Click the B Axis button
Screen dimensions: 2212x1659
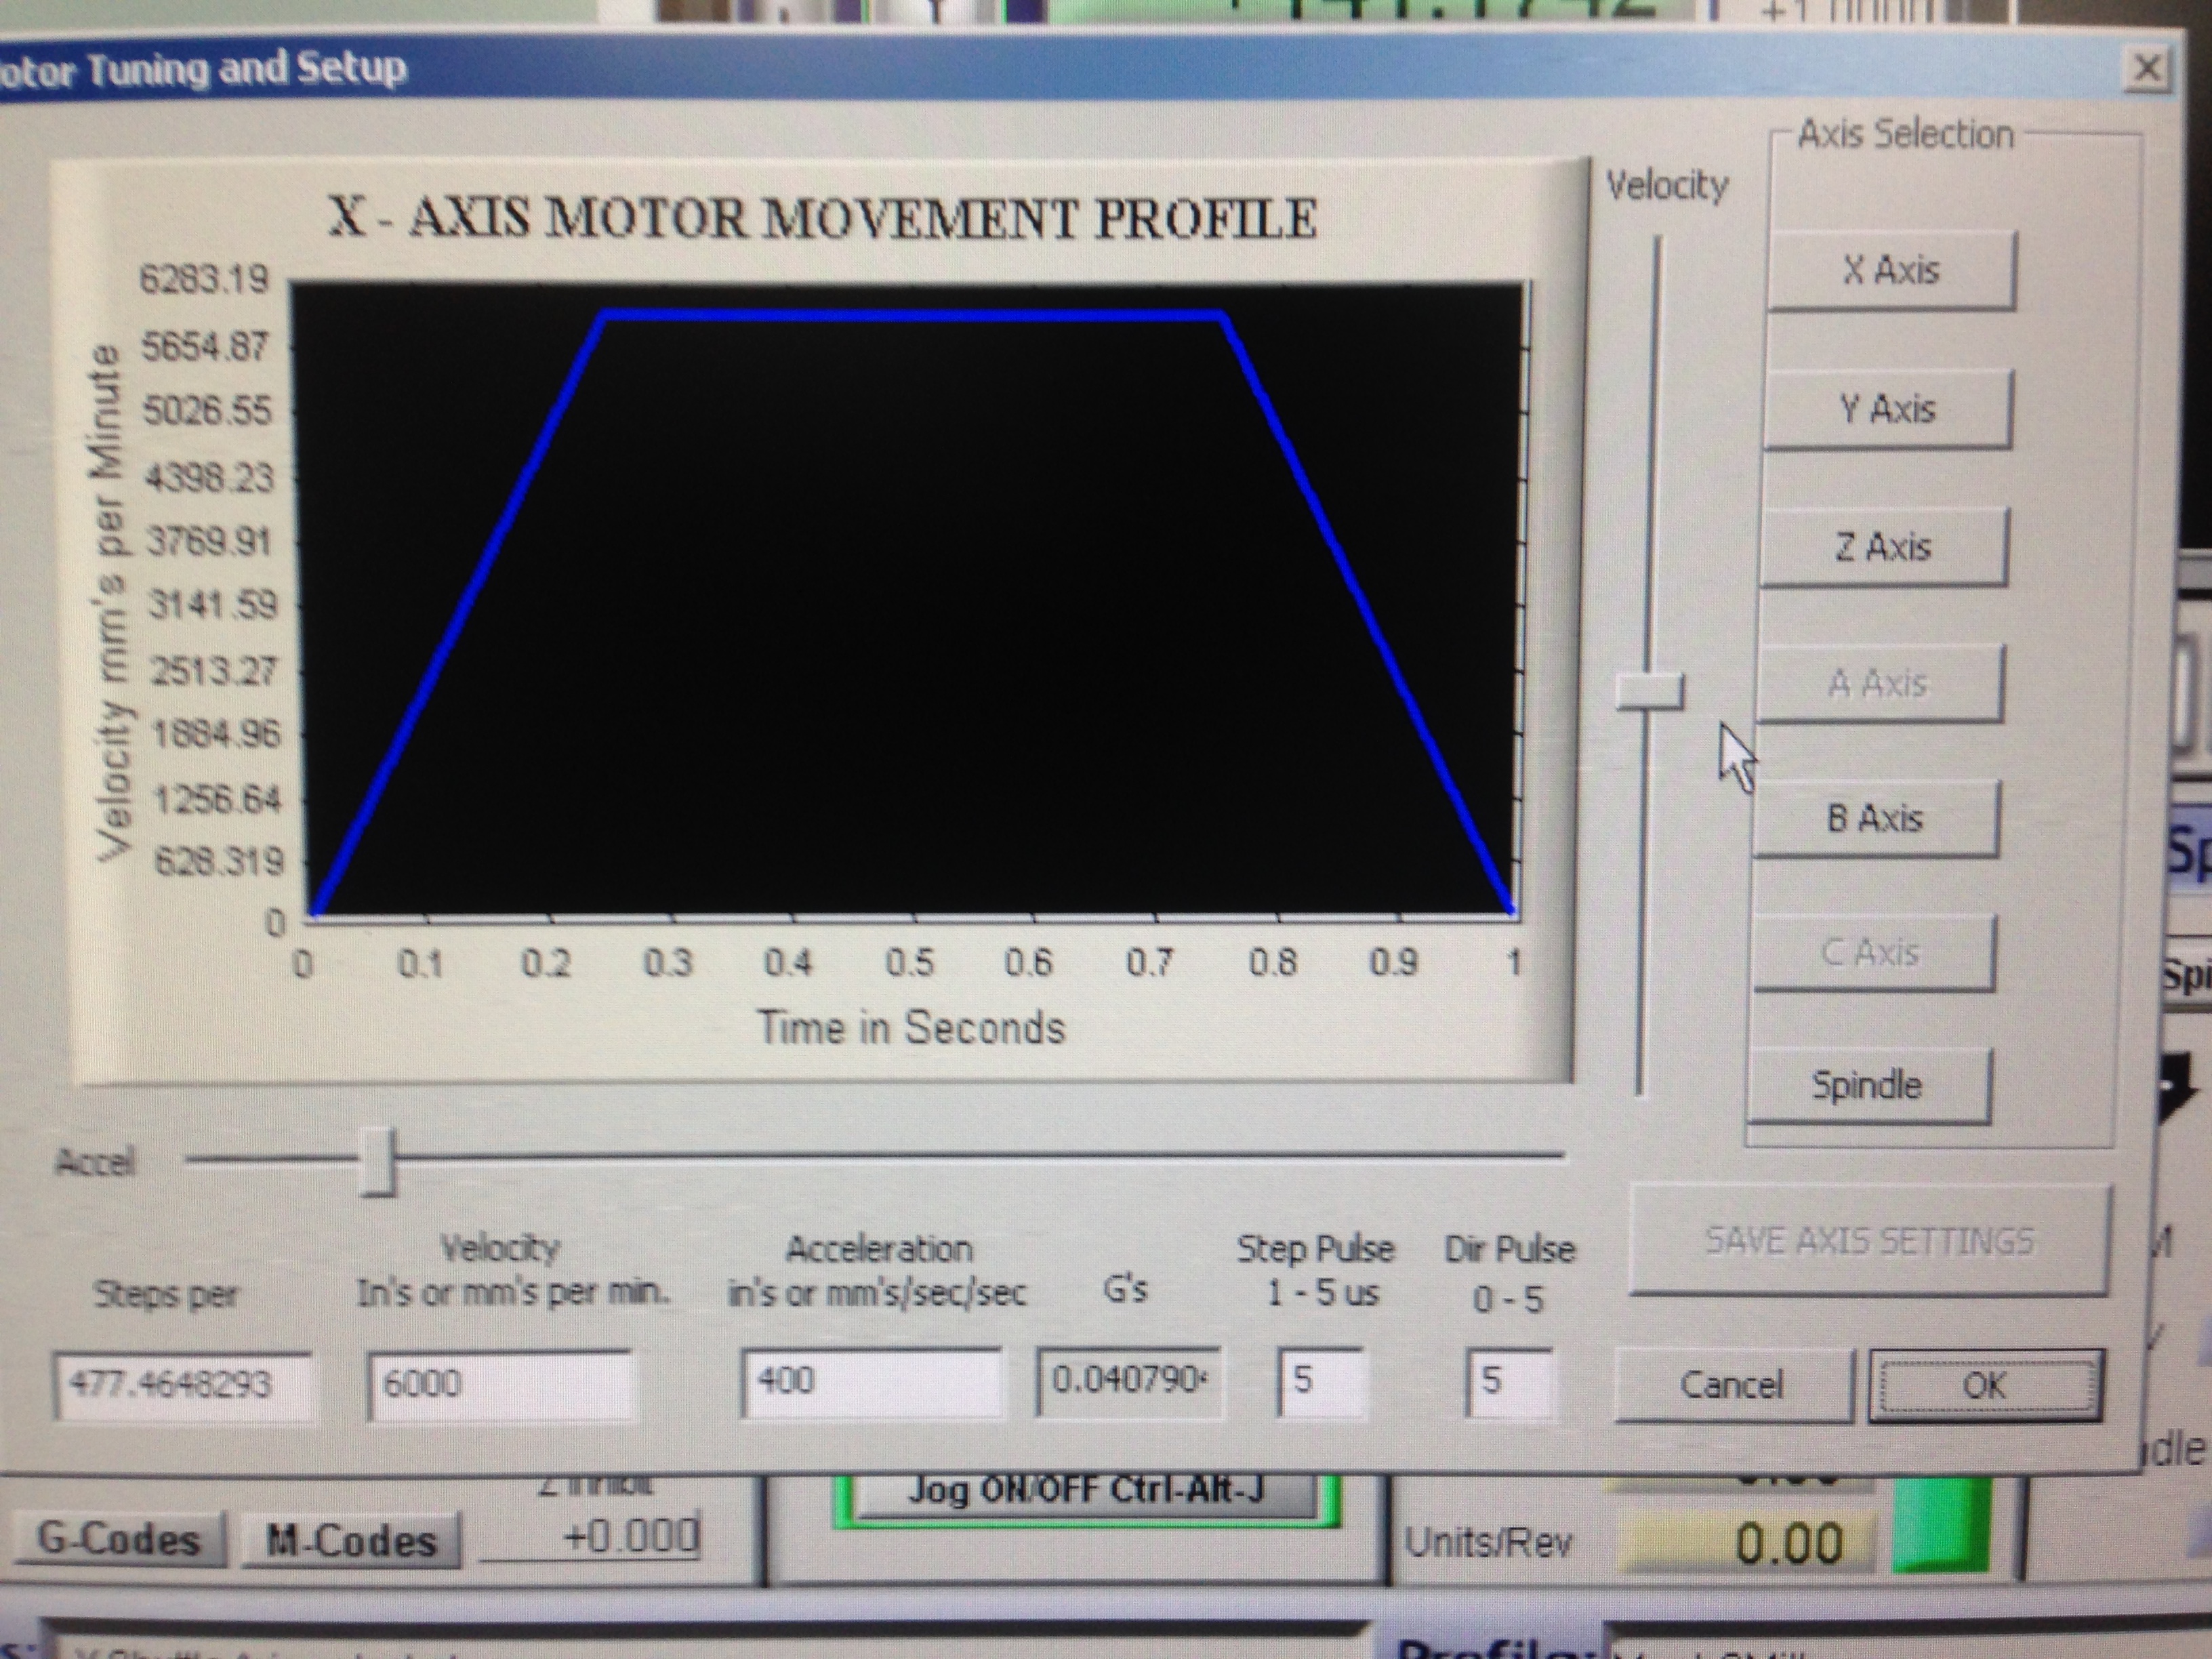tap(1875, 819)
